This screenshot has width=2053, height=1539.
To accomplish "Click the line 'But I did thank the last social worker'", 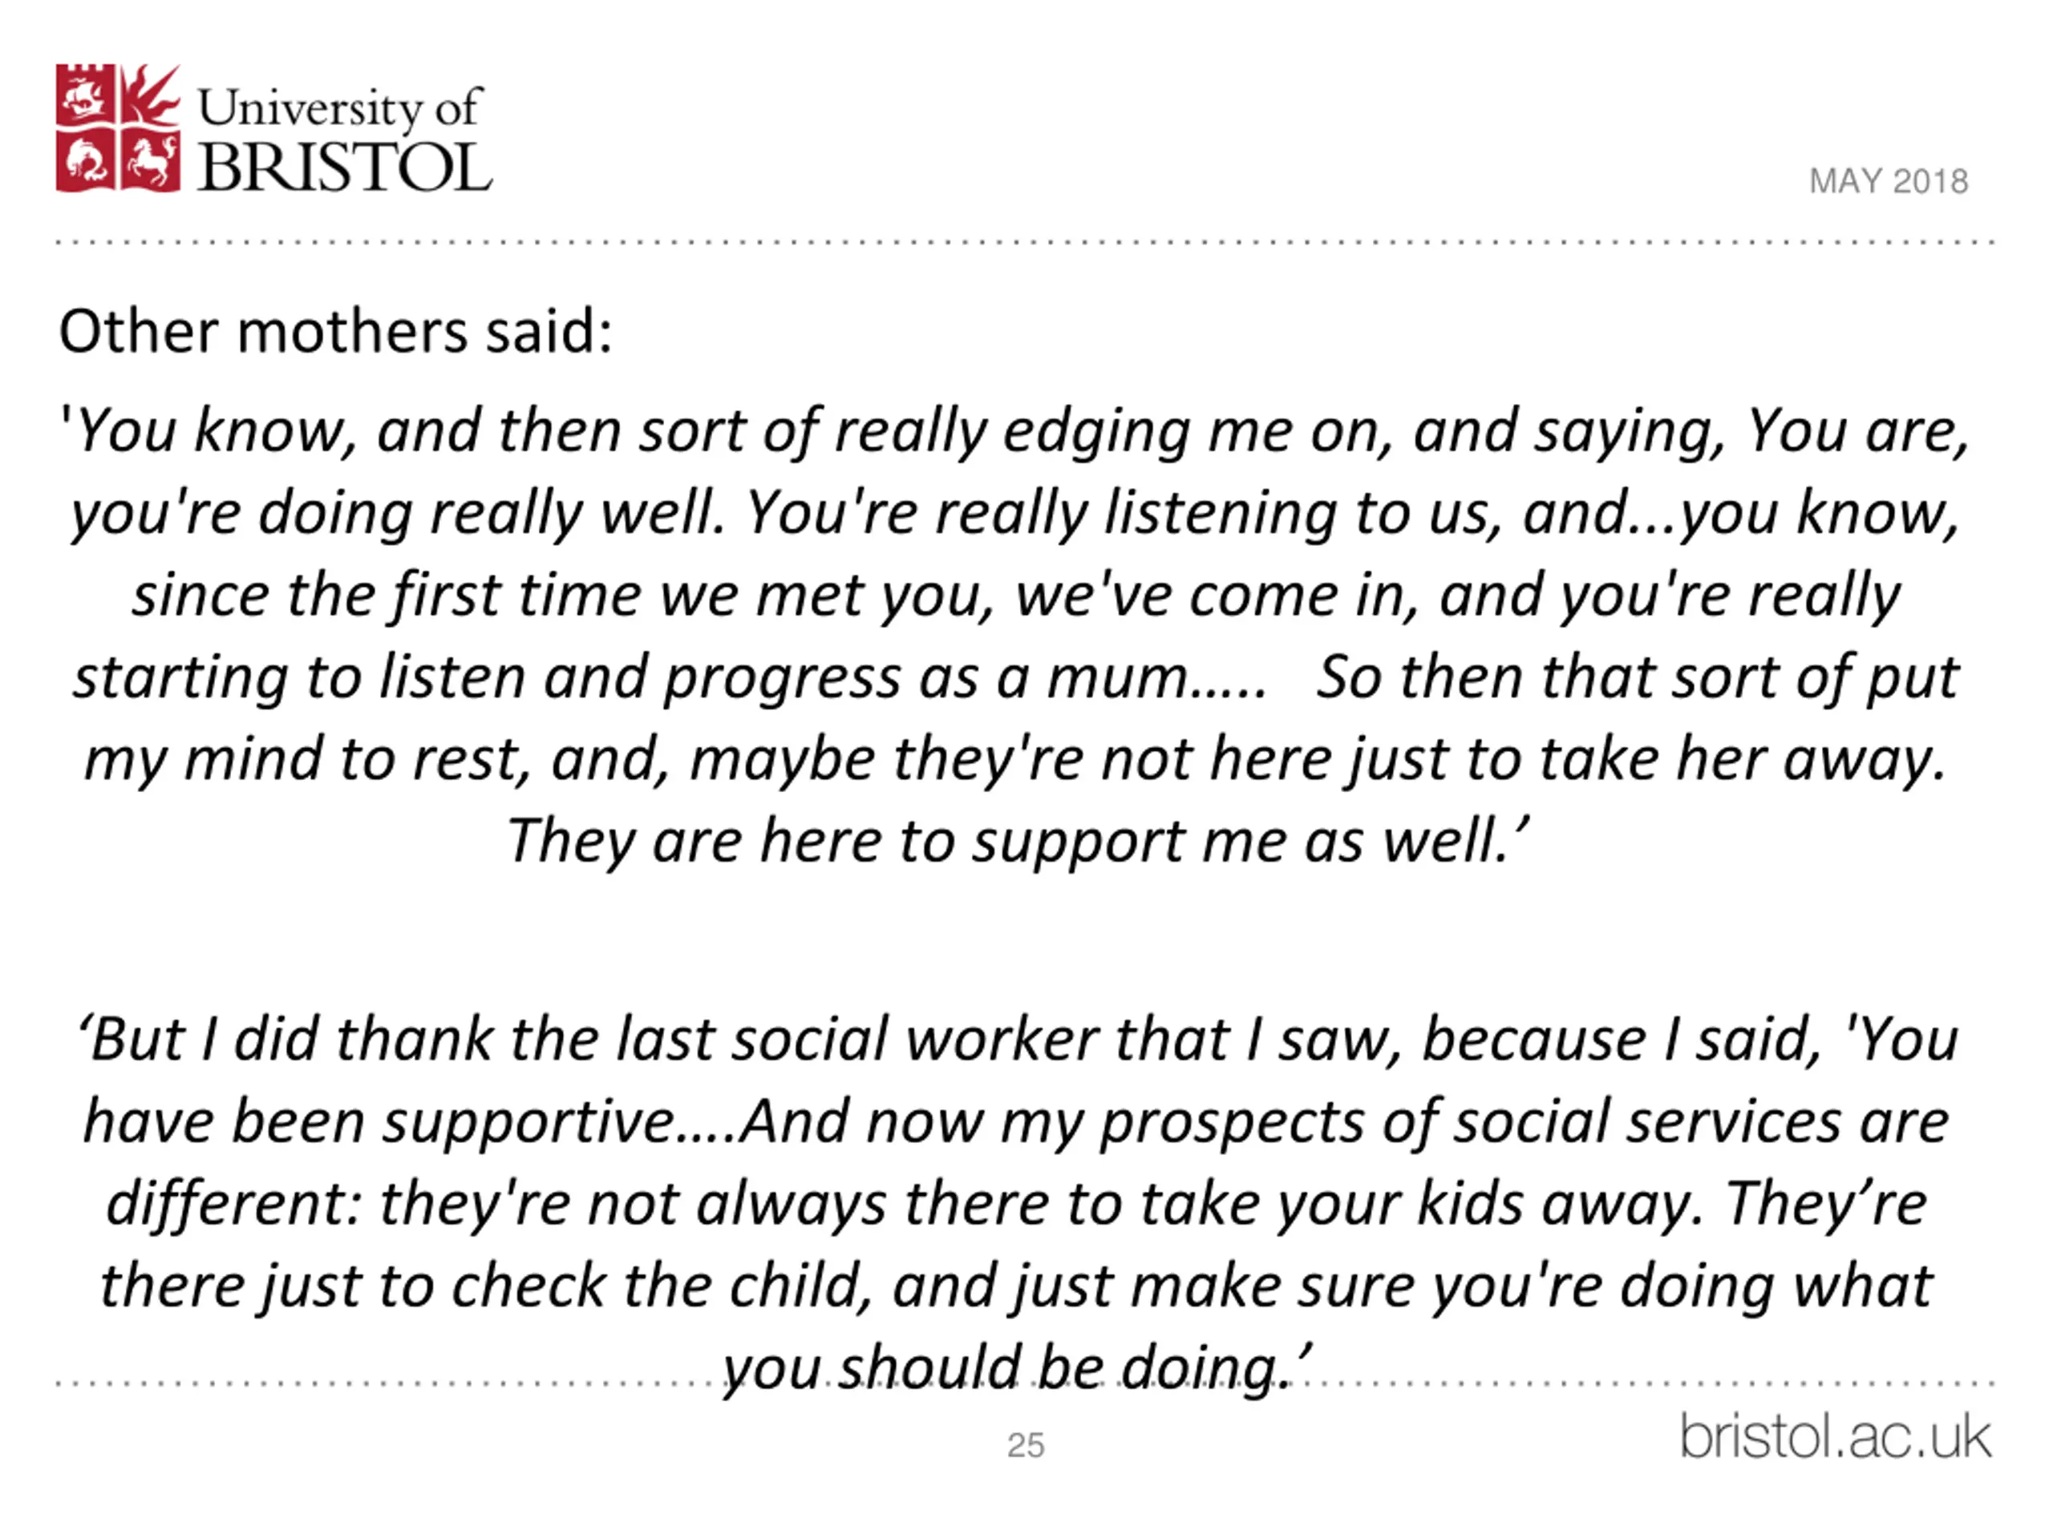I will (x=1018, y=1040).
